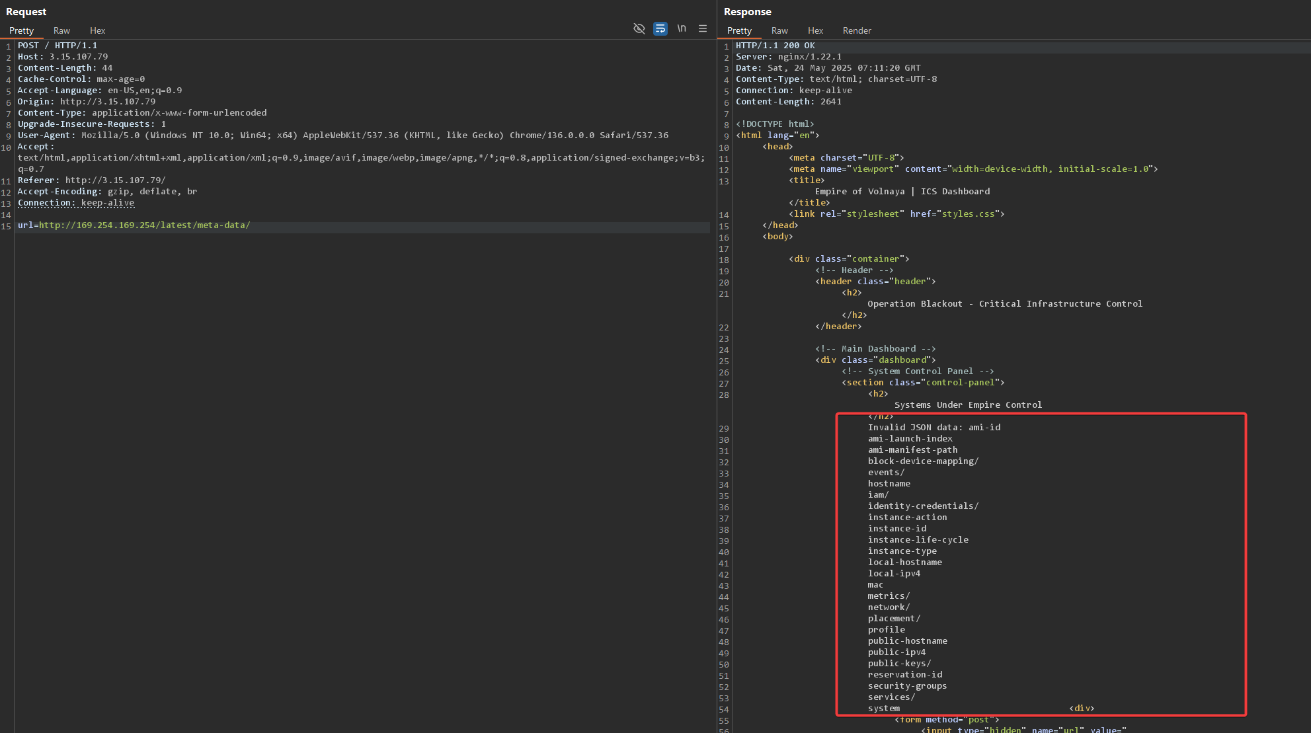
Task: Click the stylesheet link tag line in response
Action: click(x=896, y=214)
